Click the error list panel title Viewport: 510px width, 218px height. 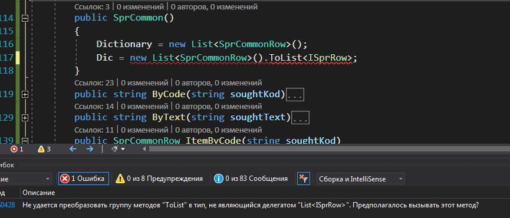coord(7,165)
